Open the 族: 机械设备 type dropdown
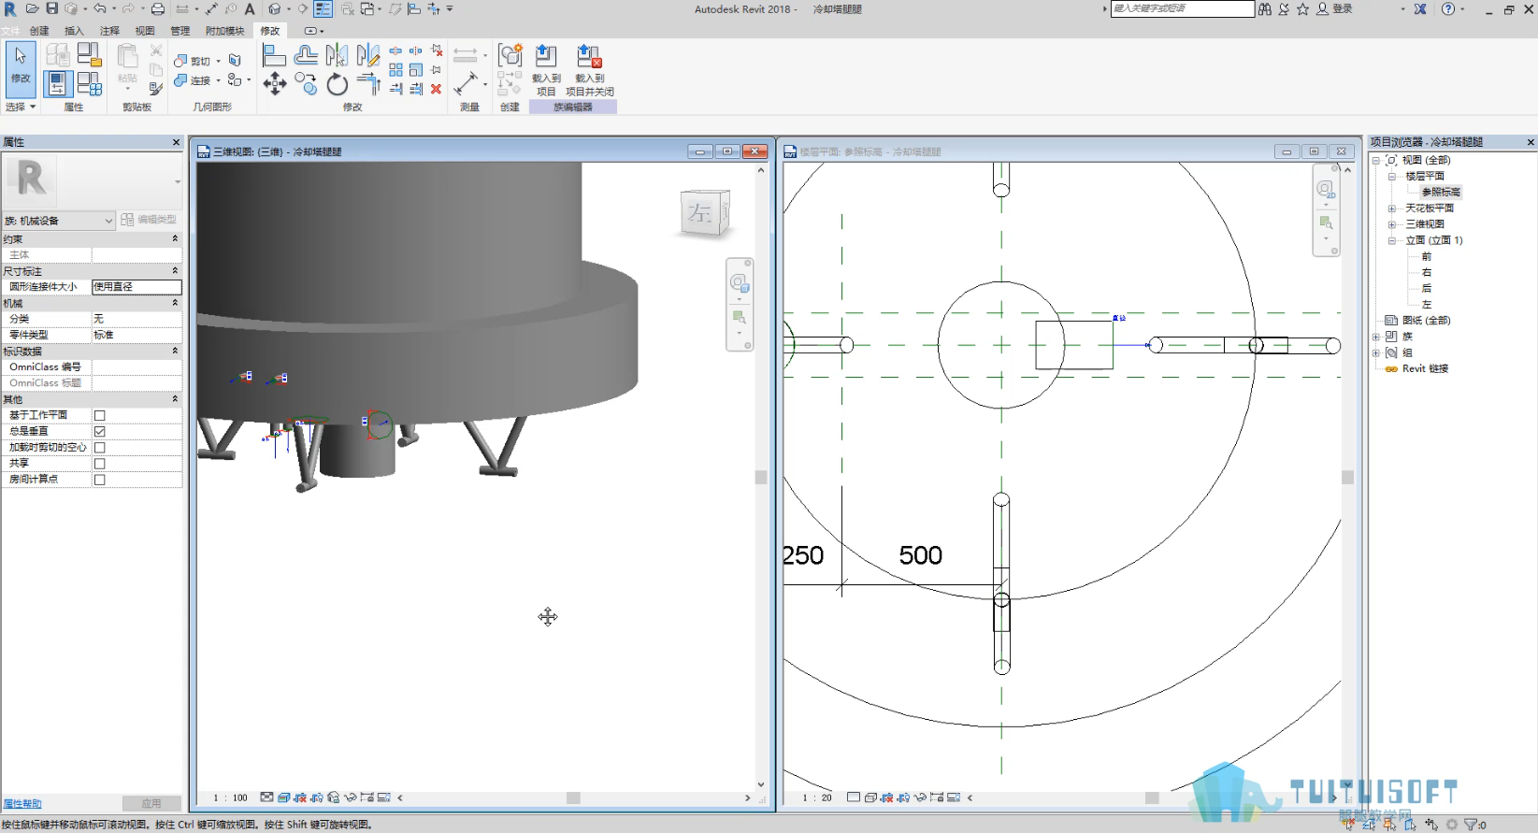The height and width of the screenshot is (833, 1538). coord(58,221)
